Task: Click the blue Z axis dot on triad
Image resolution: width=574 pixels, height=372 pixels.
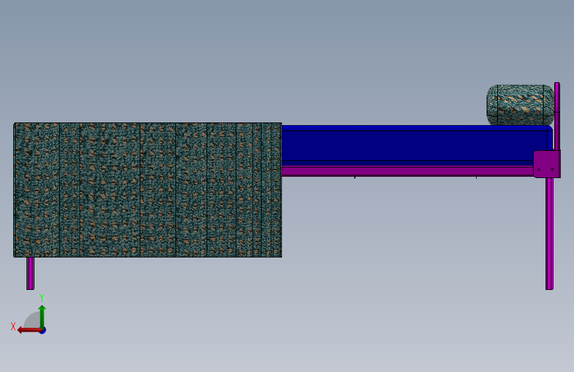Action: click(x=43, y=330)
